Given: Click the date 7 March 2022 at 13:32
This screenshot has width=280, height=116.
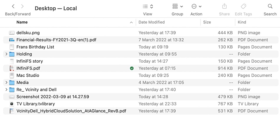Looking at the screenshot, I should click(161, 40).
